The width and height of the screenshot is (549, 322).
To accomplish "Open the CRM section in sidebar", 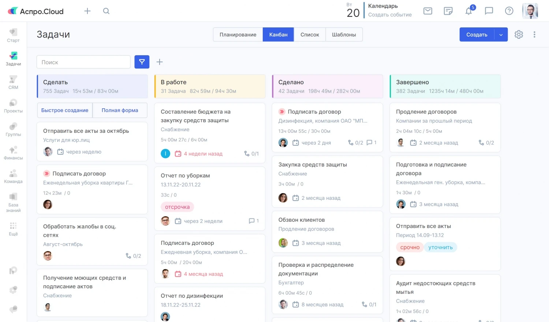I will [13, 82].
